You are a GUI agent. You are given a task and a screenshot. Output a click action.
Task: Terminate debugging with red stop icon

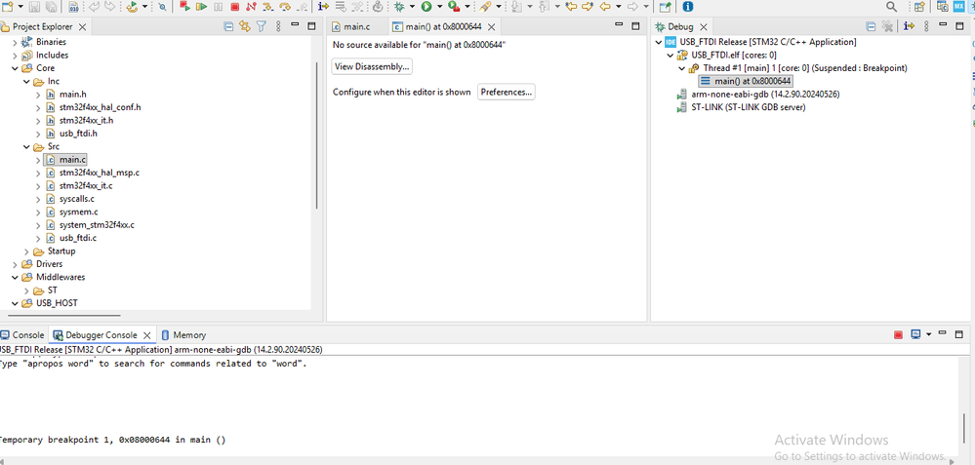[x=234, y=6]
